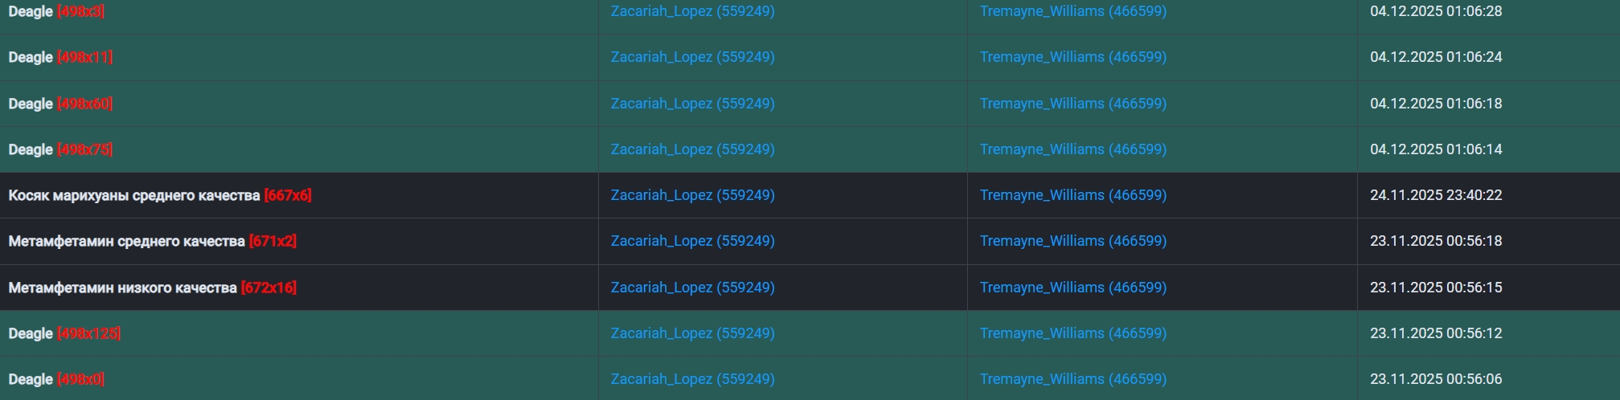
Task: Open Tremayne_Williams link in the [671x2] row
Action: (x=1072, y=241)
